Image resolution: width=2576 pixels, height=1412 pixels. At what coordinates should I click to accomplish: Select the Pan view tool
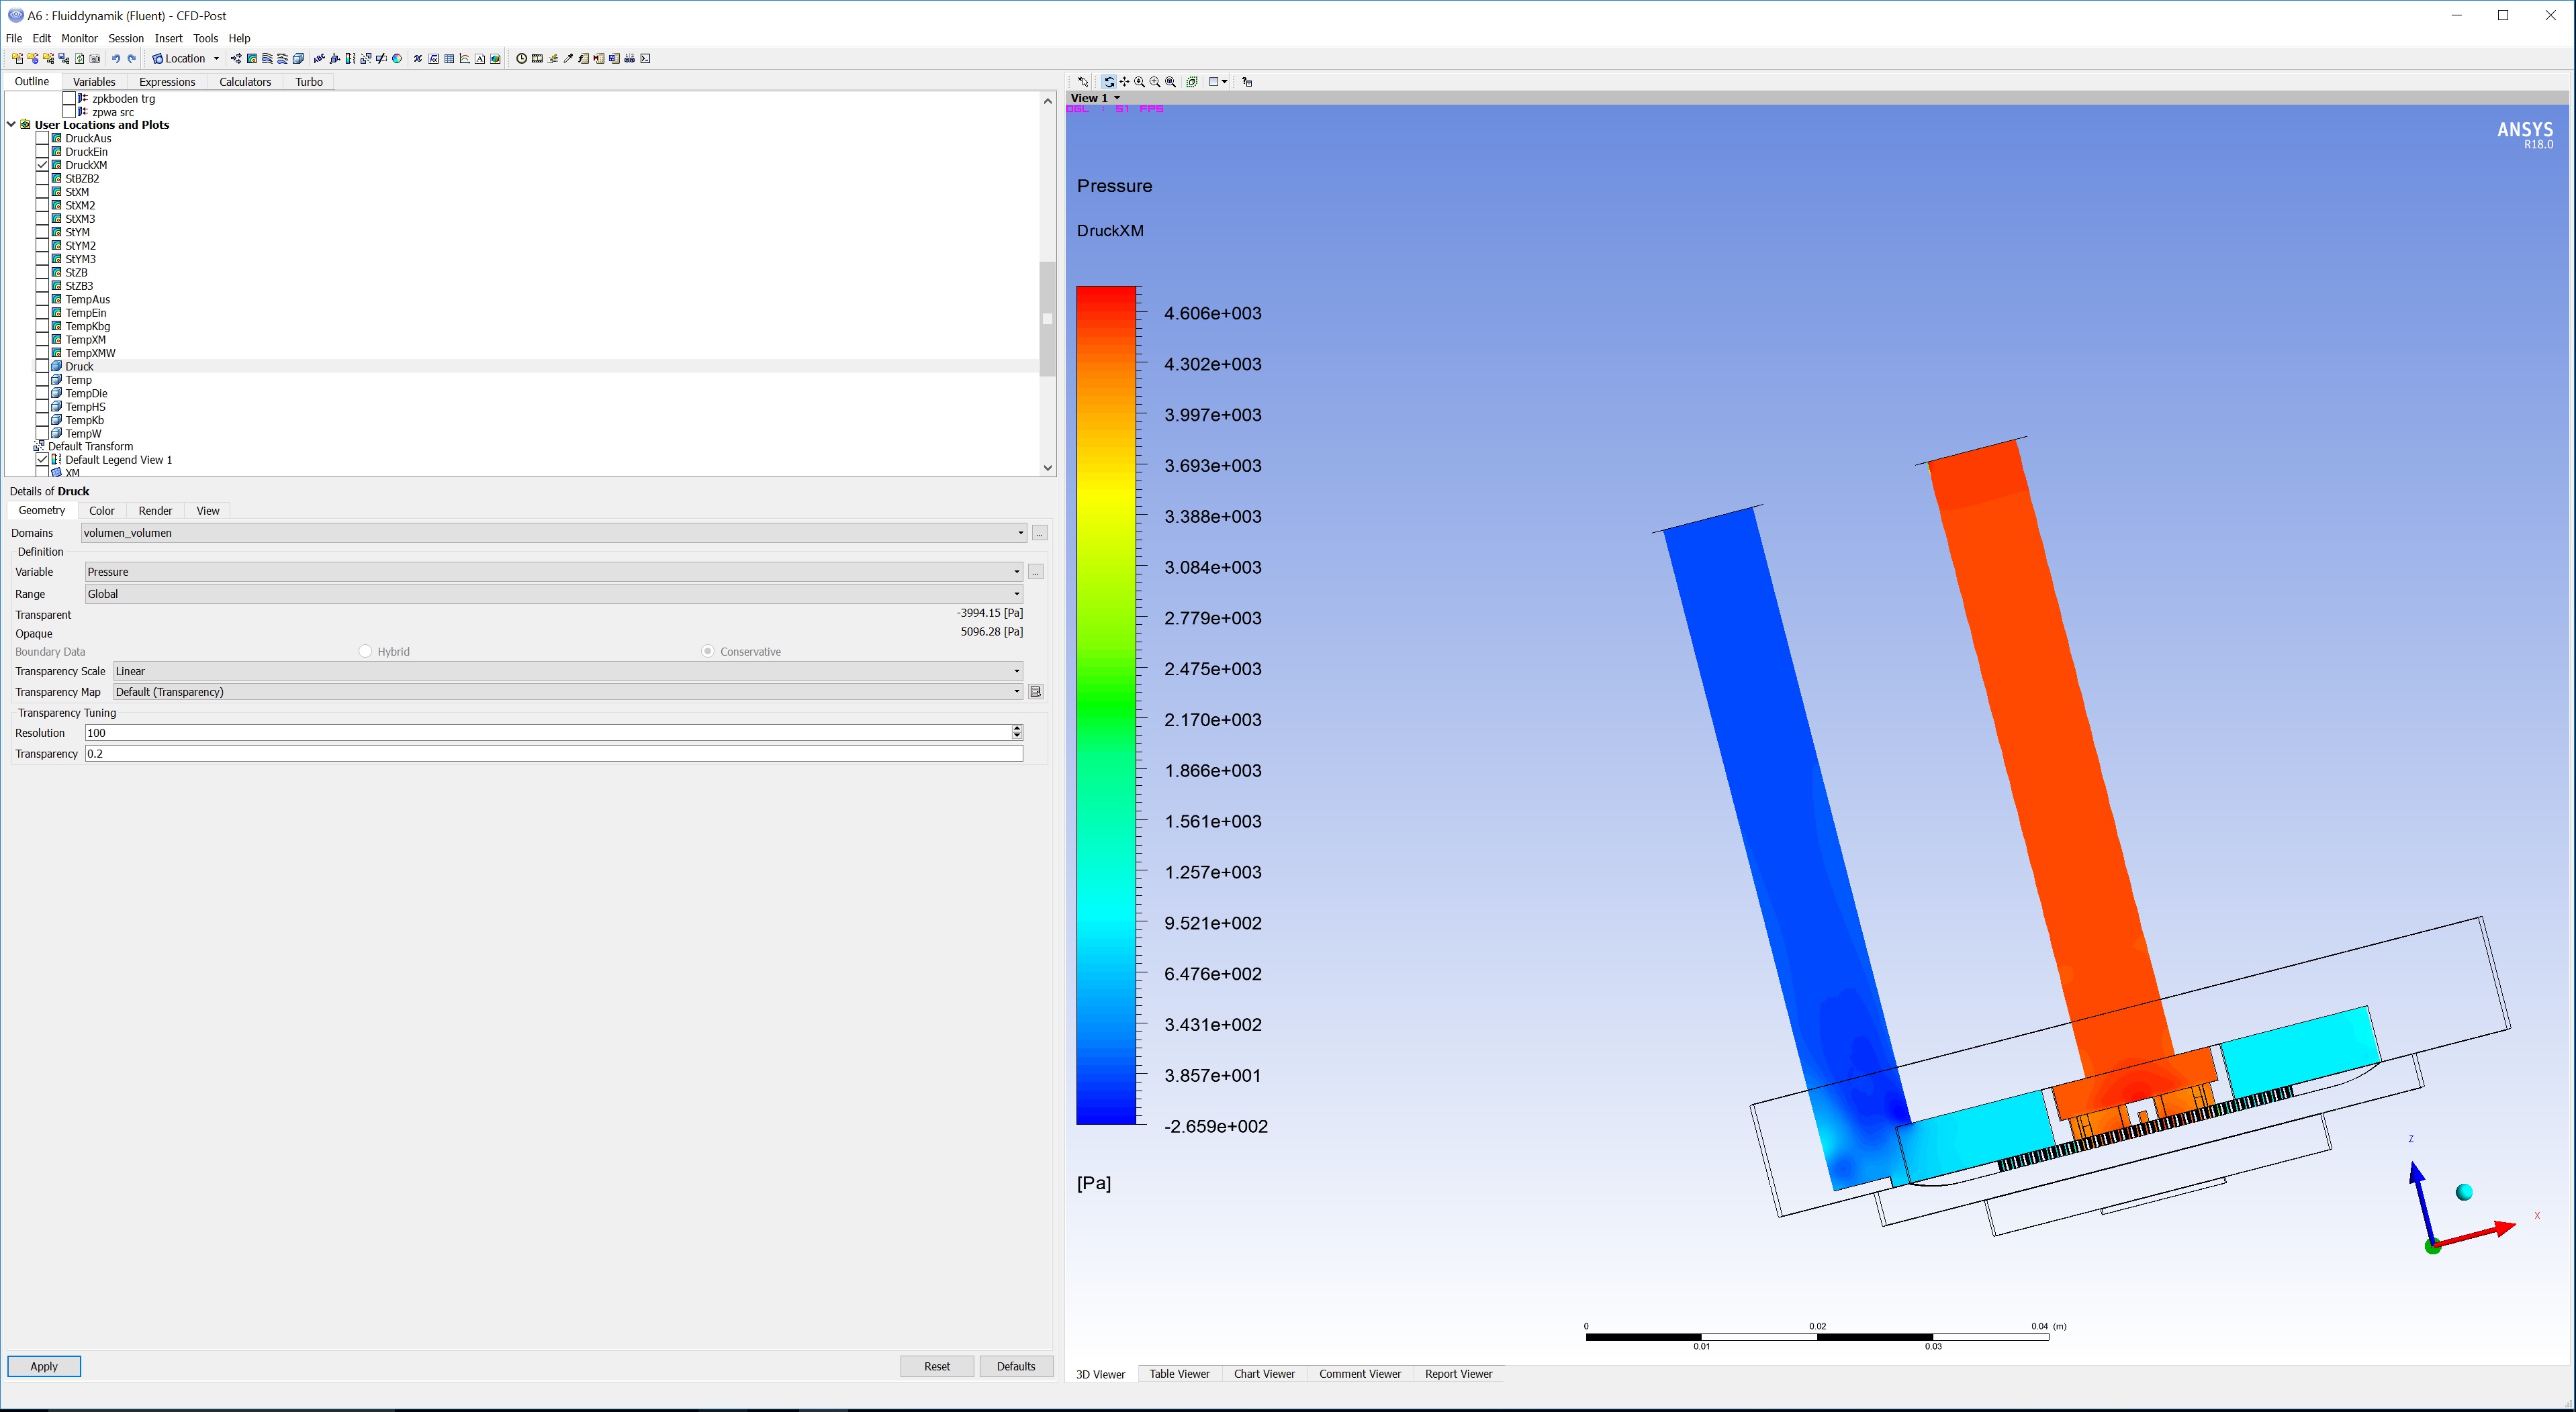pyautogui.click(x=1125, y=82)
